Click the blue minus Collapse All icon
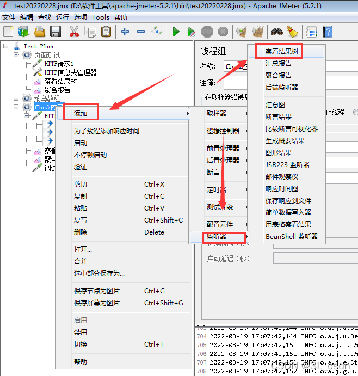 coord(141,32)
